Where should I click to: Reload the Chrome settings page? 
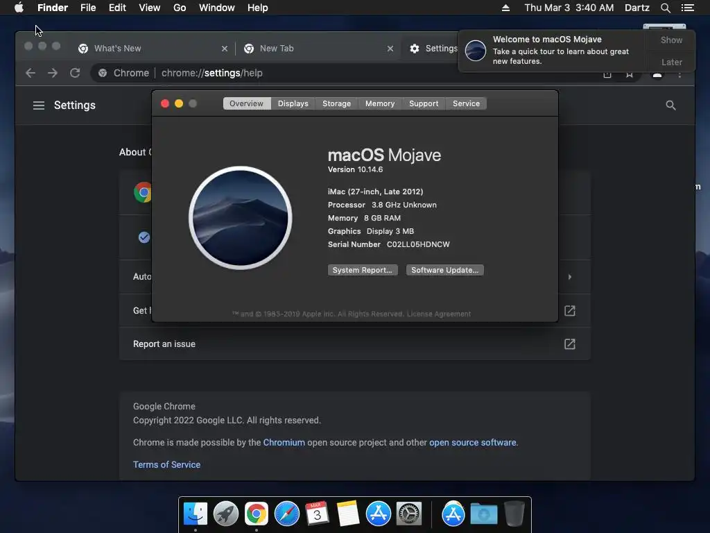(75, 73)
